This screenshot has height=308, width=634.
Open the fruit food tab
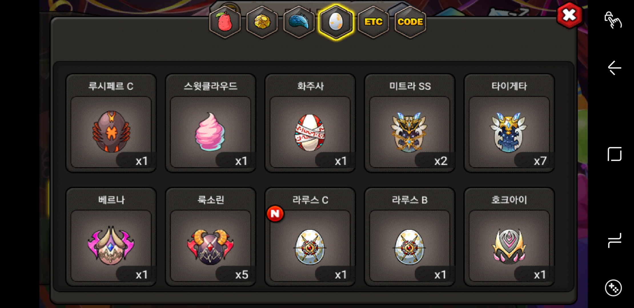click(x=225, y=22)
